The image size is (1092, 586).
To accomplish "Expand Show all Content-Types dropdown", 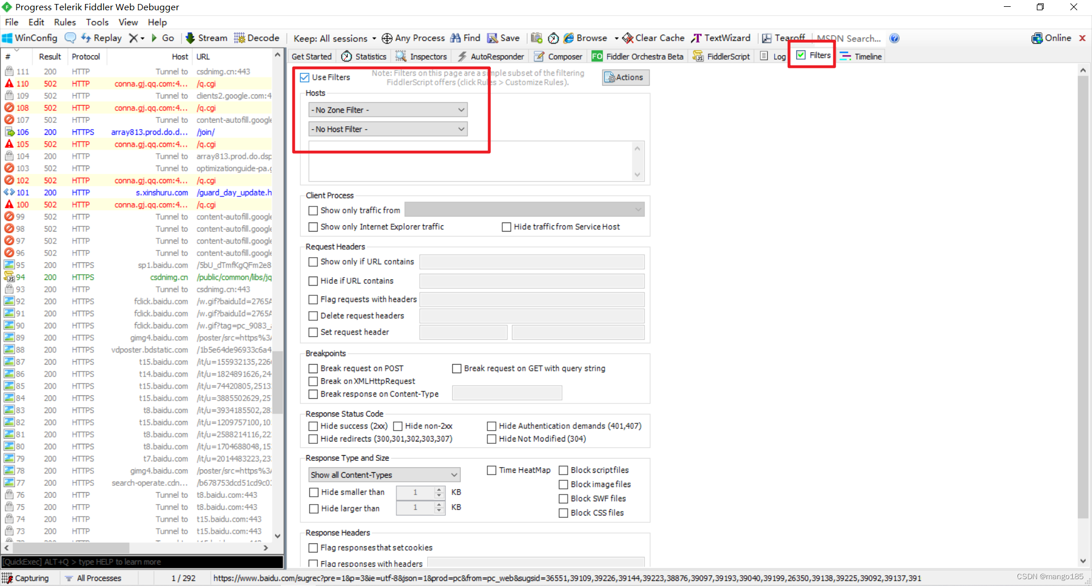I will (x=384, y=475).
